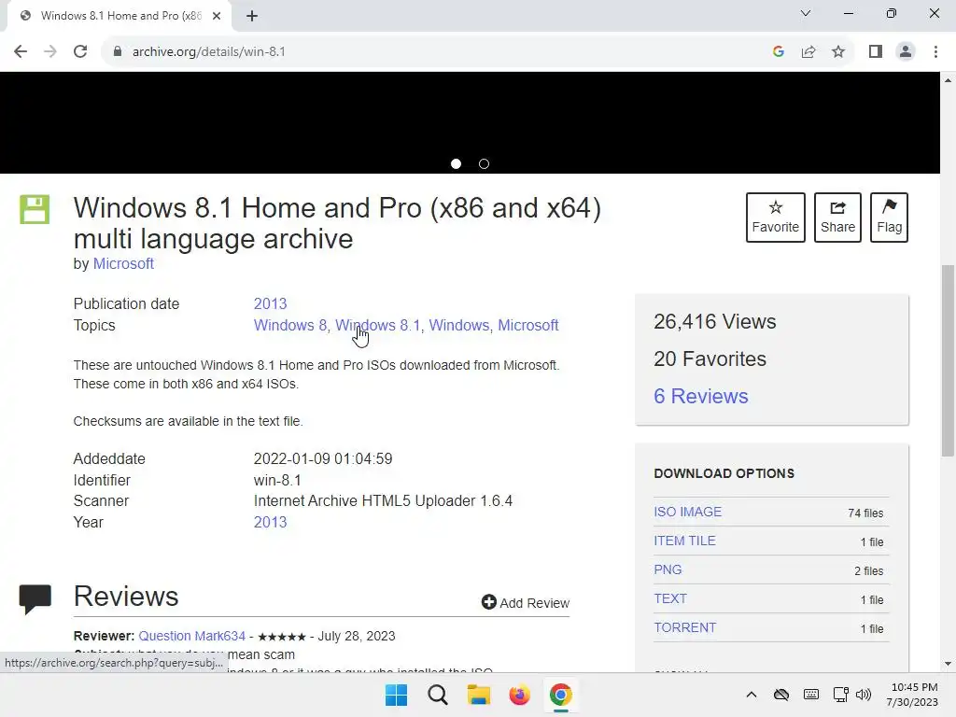Viewport: 956px width, 717px height.
Task: Show hidden system tray icons
Action: [x=752, y=695]
